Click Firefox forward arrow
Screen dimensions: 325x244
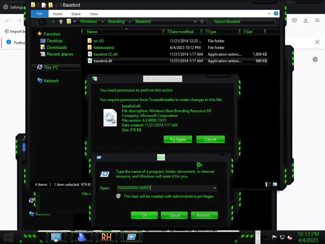pyautogui.click(x=19, y=20)
